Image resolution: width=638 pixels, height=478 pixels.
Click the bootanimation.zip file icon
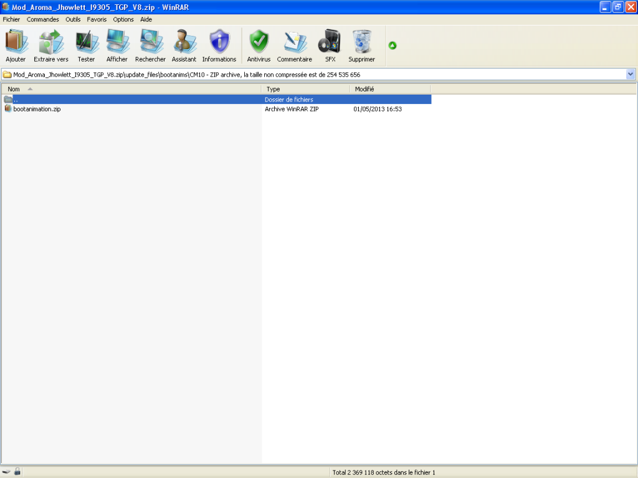[x=7, y=108]
